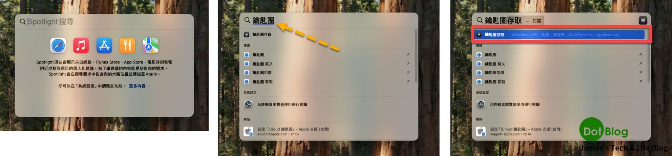The height and width of the screenshot is (156, 672).
Task: Launch the red Music app icon
Action: pos(81,46)
